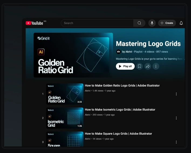Click the Create button
The image size is (191, 153).
tap(167, 23)
